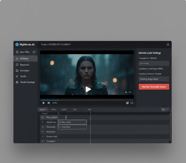Viewport: 186px width, 163px height.
Task: Click the square panel icon on the timeline tab bar
Action: coord(163,109)
